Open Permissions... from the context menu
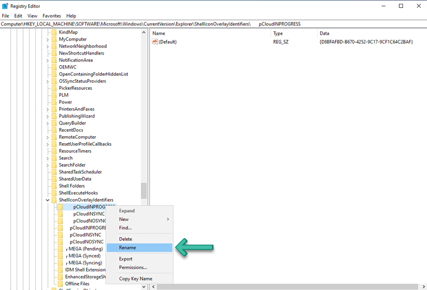 pos(139,268)
